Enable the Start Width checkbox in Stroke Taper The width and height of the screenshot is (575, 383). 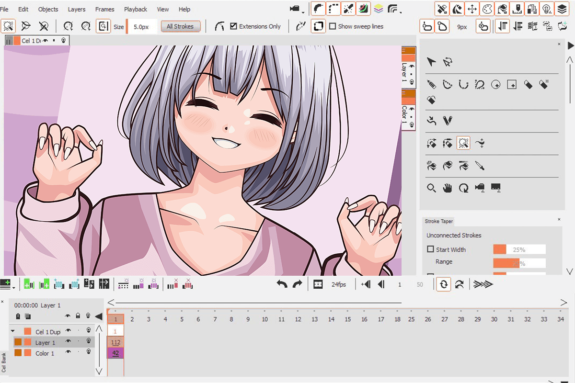pyautogui.click(x=430, y=249)
